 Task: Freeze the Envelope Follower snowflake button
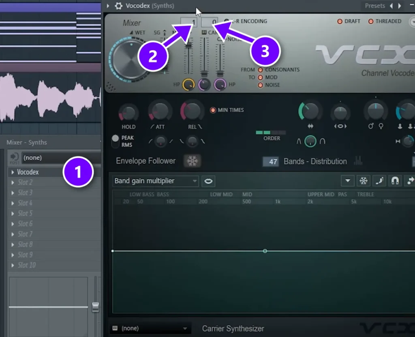point(193,161)
